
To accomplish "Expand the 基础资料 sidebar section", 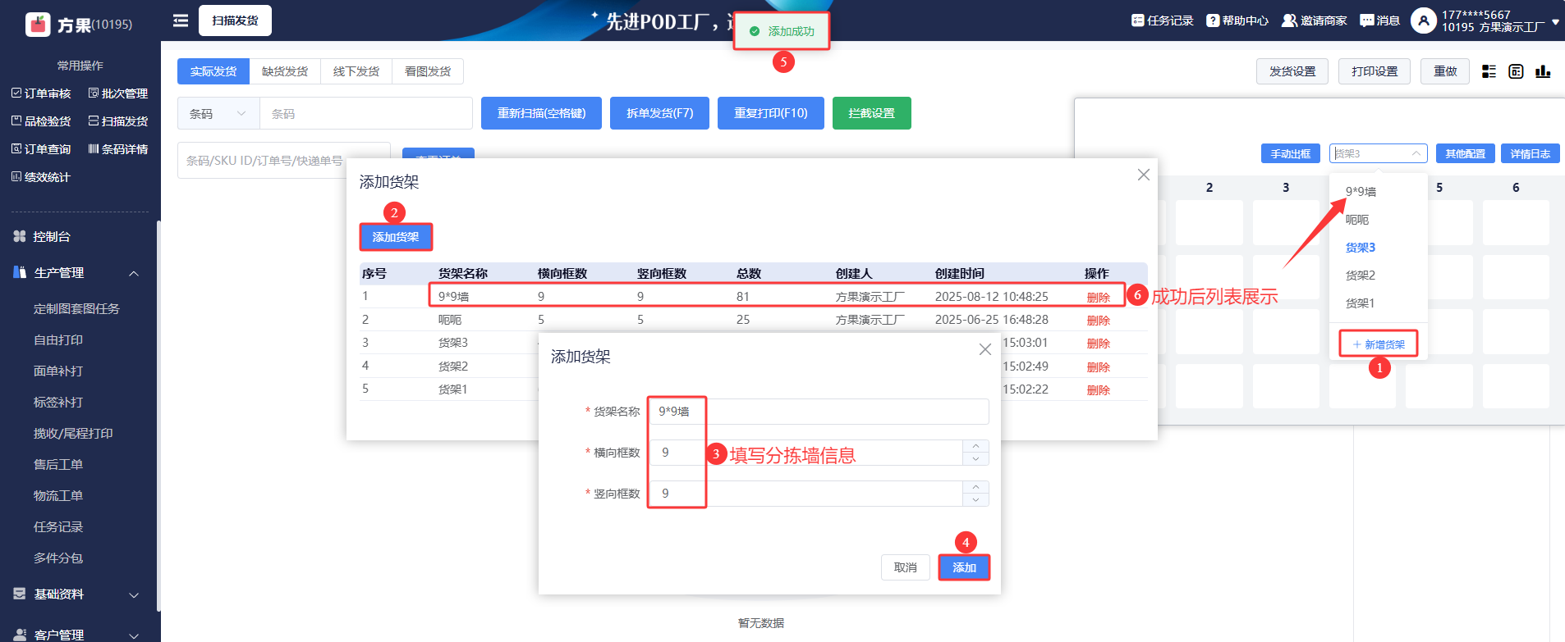I will click(134, 594).
